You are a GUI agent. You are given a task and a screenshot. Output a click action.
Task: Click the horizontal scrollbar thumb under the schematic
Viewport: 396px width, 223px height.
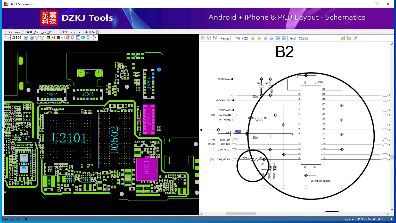click(x=241, y=214)
